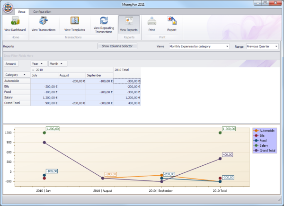Open the MoneyFox application orb menu
284x206 pixels.
[x=8, y=8]
